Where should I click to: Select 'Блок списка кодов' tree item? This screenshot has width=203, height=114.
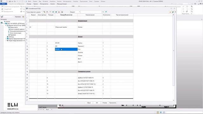coord(16,33)
